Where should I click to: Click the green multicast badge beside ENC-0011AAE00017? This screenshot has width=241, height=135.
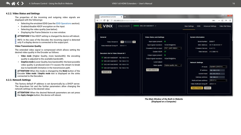[136, 26]
